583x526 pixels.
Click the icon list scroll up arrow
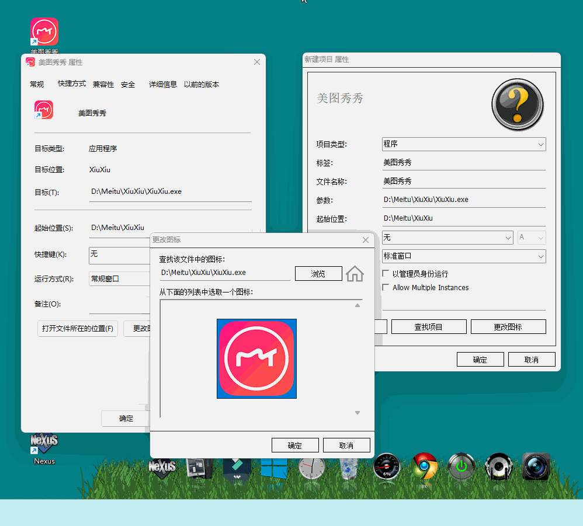coord(358,305)
